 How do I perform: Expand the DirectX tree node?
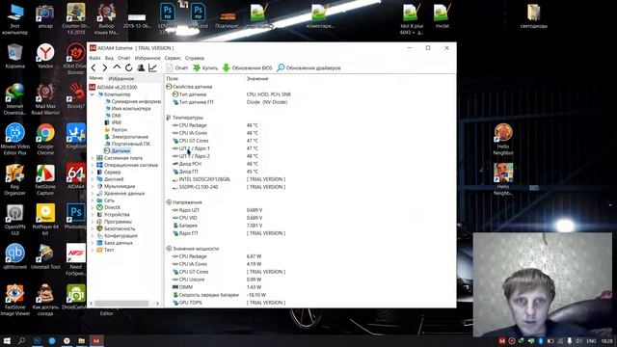coord(93,207)
